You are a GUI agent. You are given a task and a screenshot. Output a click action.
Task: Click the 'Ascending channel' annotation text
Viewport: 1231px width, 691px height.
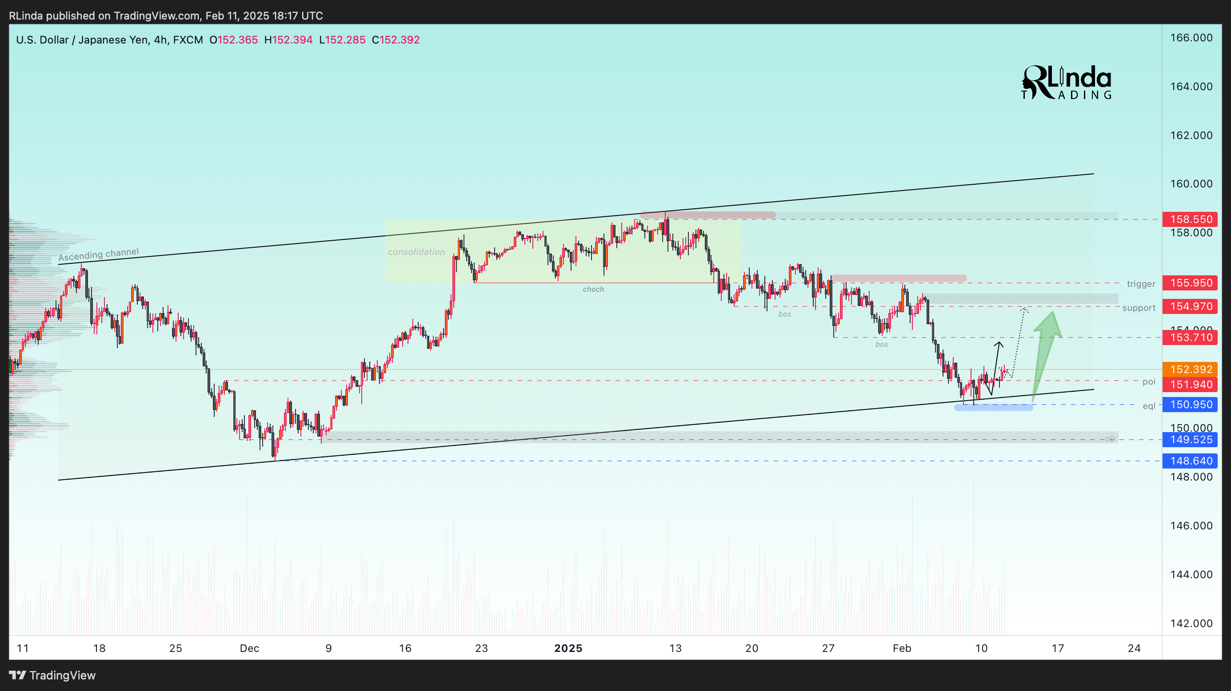(99, 254)
